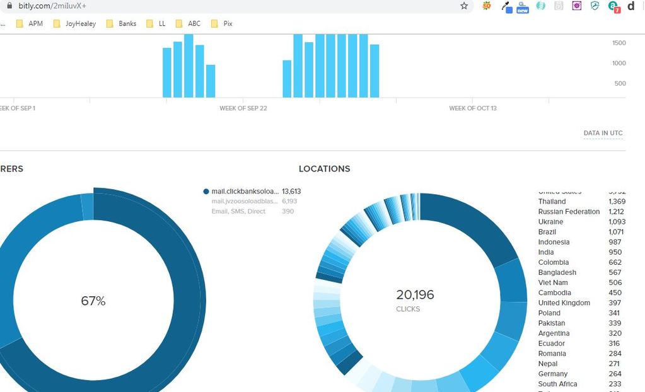Open the Pix bookmarks folder

[221, 23]
